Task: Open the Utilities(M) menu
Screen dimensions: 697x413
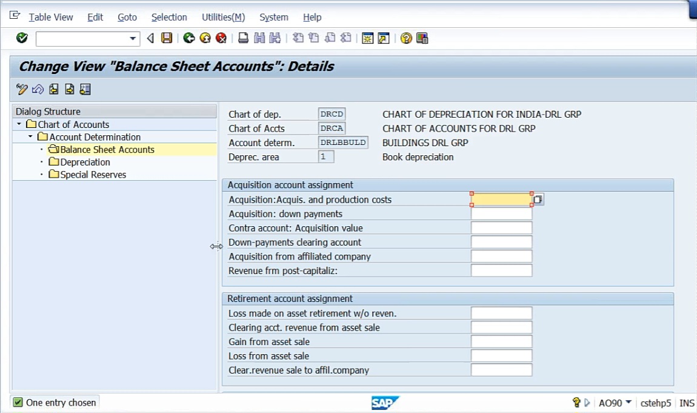Action: coord(223,18)
